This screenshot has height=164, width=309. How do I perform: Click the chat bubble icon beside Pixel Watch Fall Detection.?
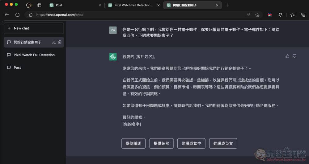9,55
